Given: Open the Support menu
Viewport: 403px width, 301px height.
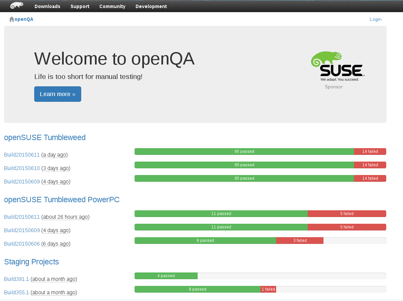Looking at the screenshot, I should click(x=80, y=6).
